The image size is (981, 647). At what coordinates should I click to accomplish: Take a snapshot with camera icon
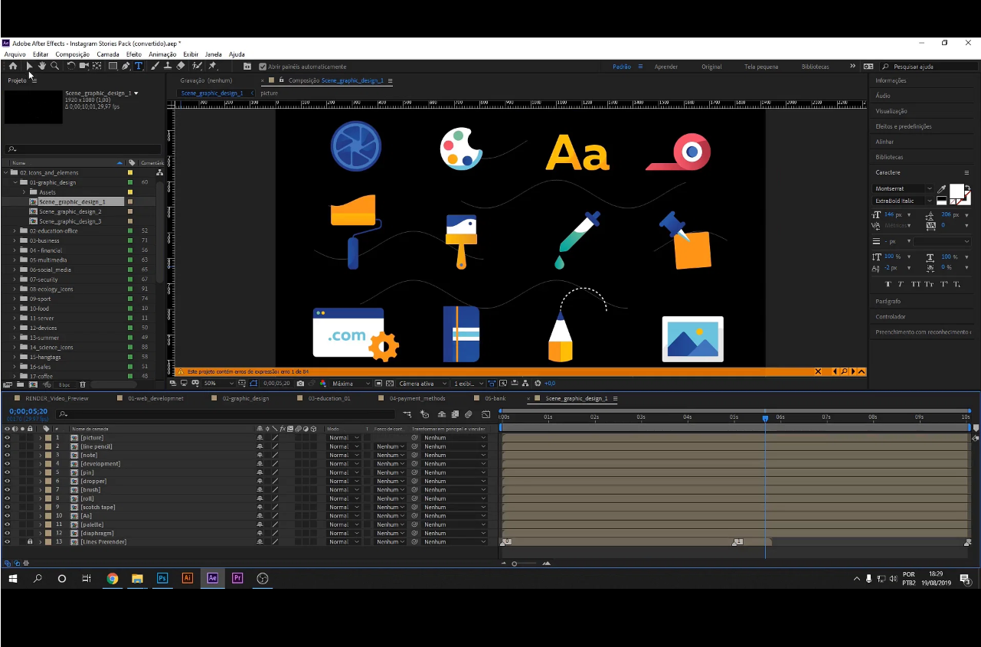(x=300, y=383)
